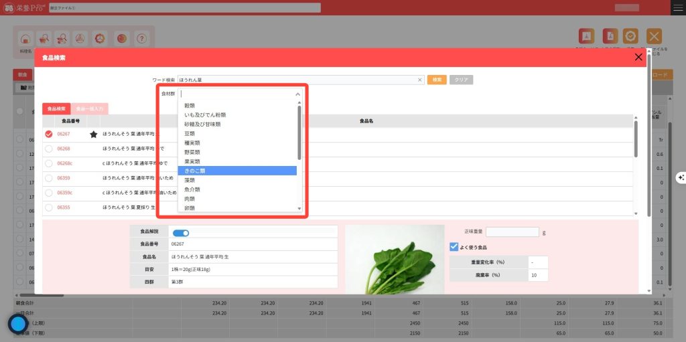The image size is (686, 342).
Task: Select the 食品検索 tab
Action: pyautogui.click(x=56, y=108)
